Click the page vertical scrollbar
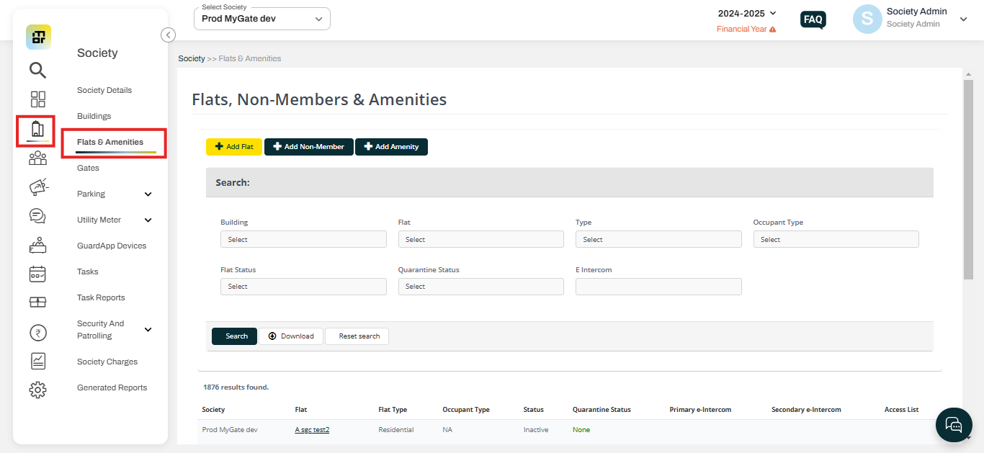 click(968, 179)
